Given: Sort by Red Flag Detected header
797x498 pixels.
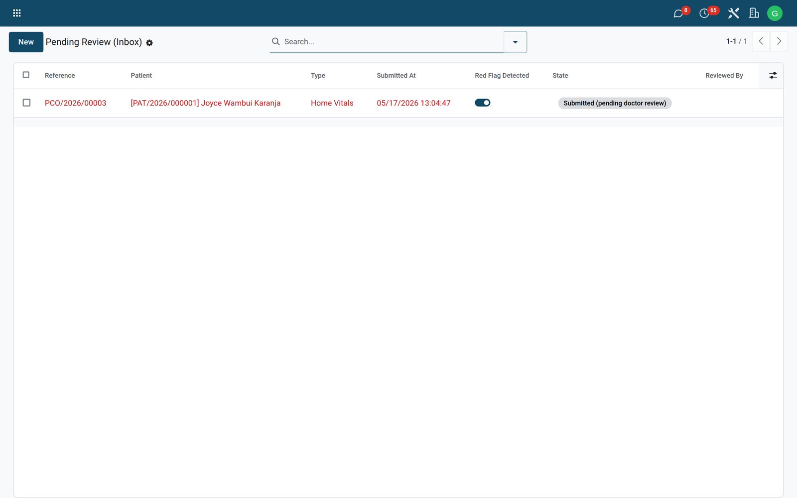Looking at the screenshot, I should point(502,76).
